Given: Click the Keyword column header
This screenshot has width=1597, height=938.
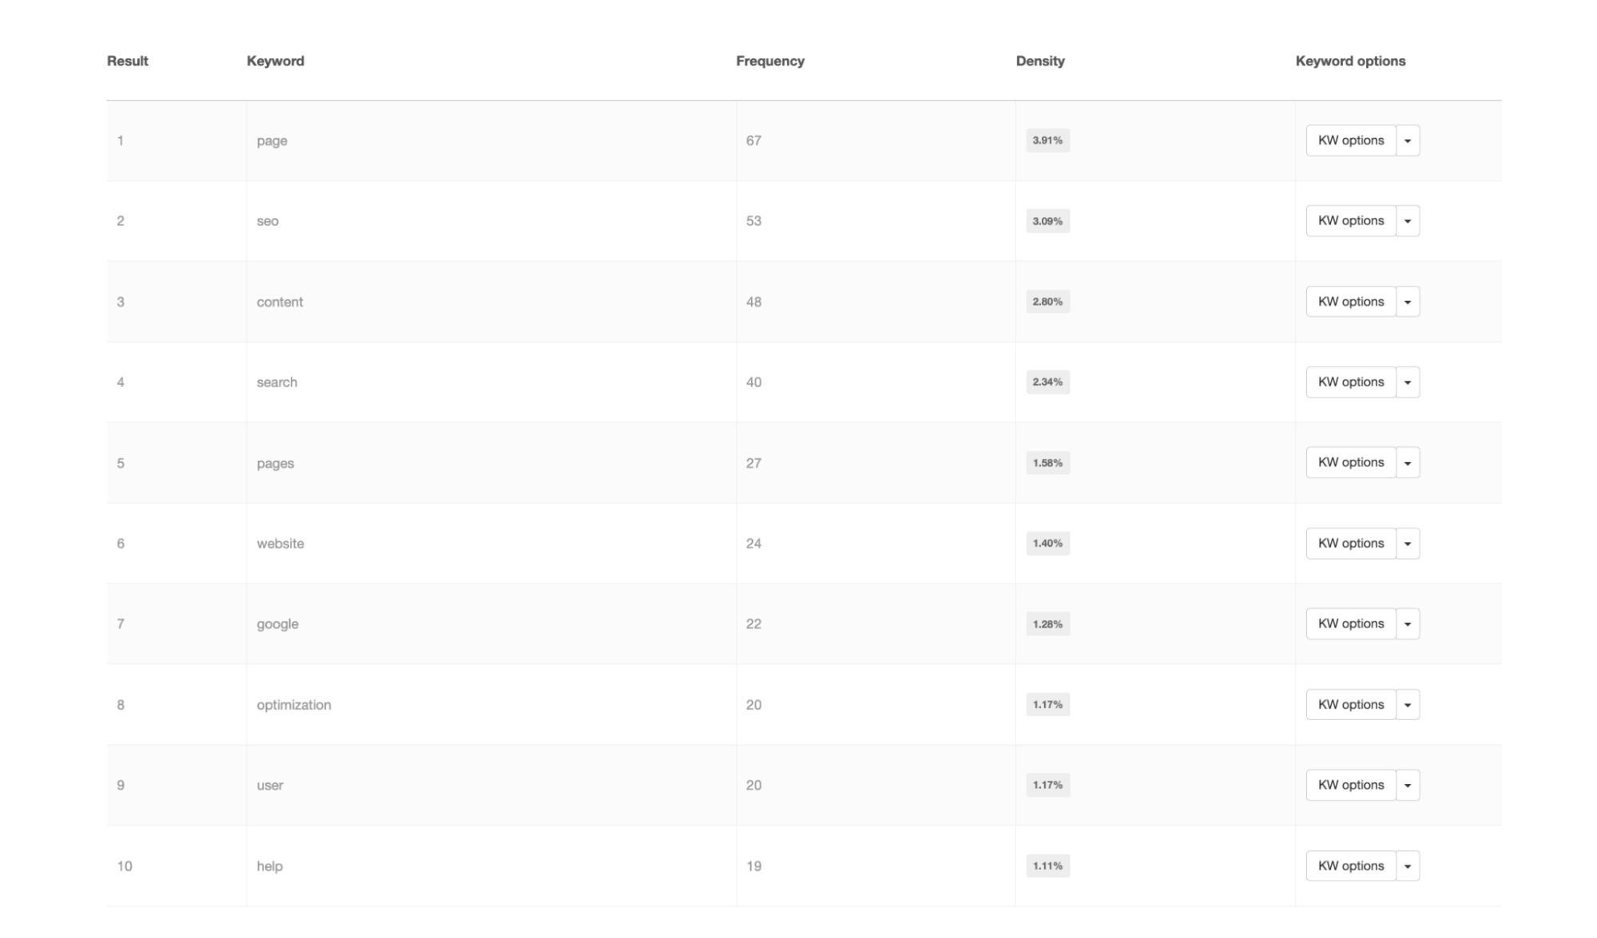Looking at the screenshot, I should coord(276,61).
